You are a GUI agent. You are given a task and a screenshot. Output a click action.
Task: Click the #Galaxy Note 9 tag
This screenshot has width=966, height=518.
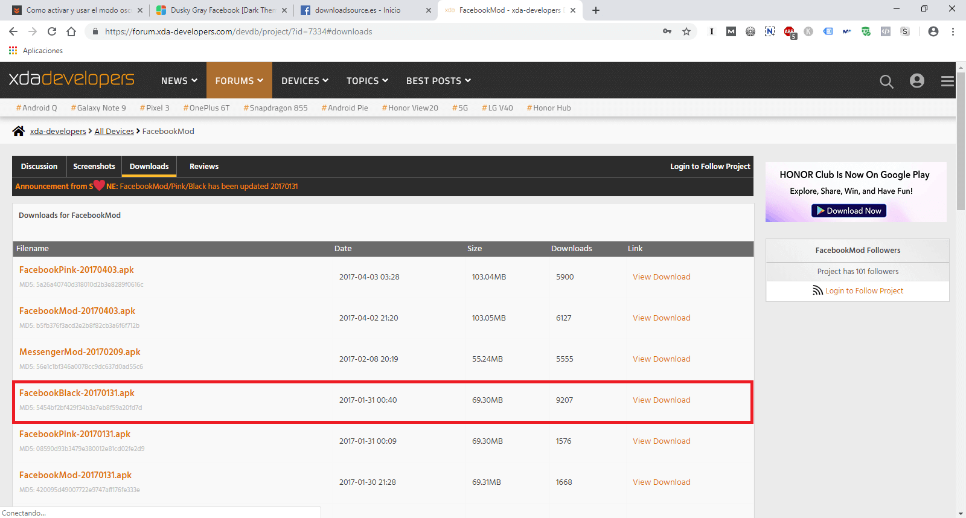[98, 107]
